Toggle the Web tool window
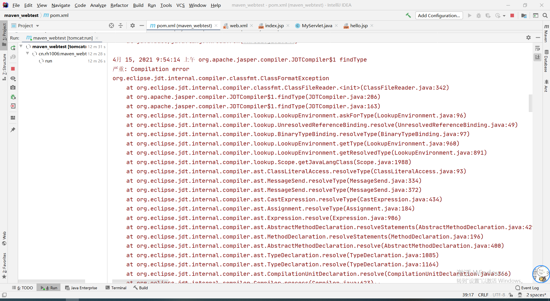The image size is (550, 301). 4,238
